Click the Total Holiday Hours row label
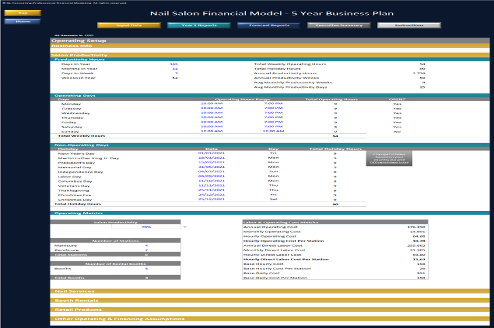This screenshot has height=328, width=494. pyautogui.click(x=78, y=204)
